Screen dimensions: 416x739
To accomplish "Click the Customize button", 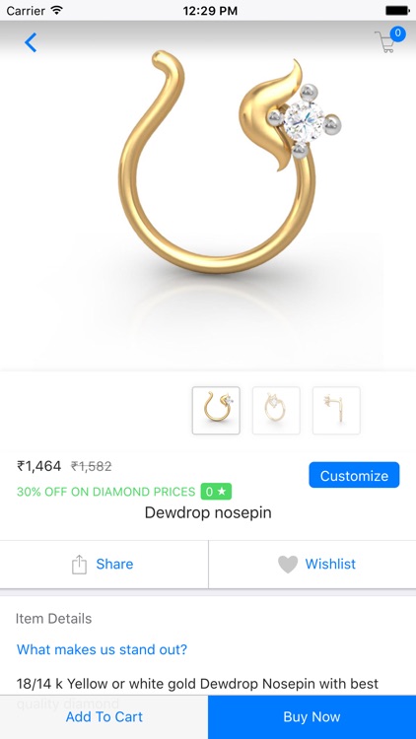I will point(354,475).
